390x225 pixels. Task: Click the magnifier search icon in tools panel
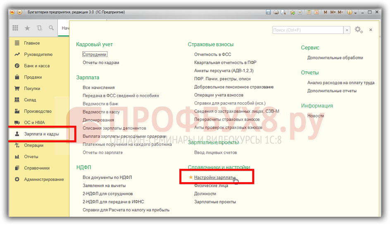(x=51, y=28)
